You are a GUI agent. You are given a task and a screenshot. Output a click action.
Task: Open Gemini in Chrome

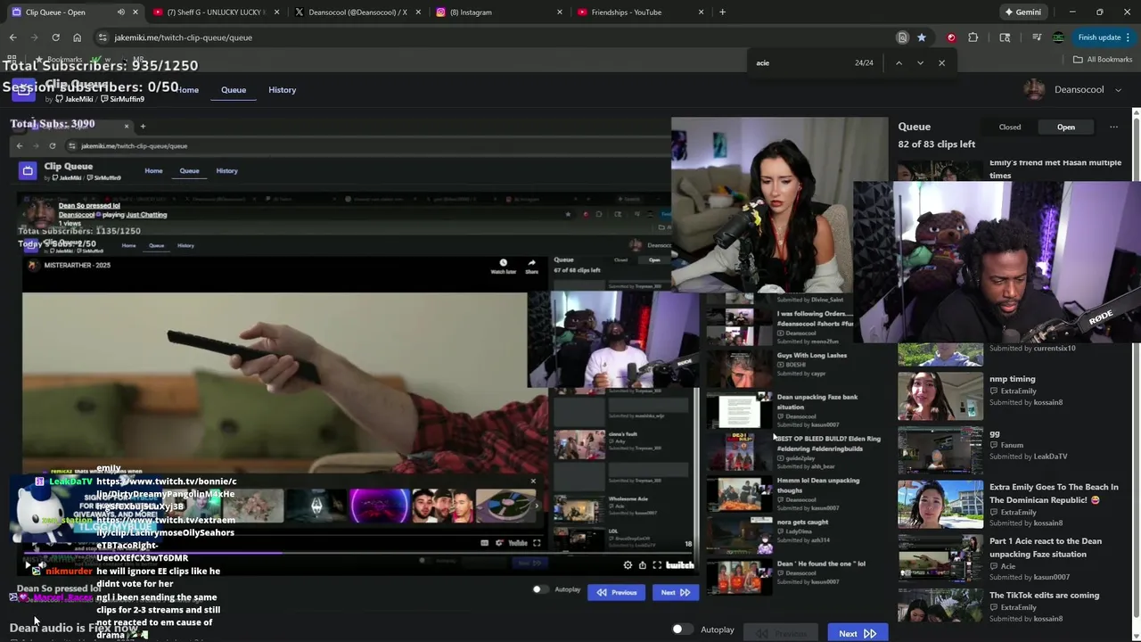(x=1022, y=12)
